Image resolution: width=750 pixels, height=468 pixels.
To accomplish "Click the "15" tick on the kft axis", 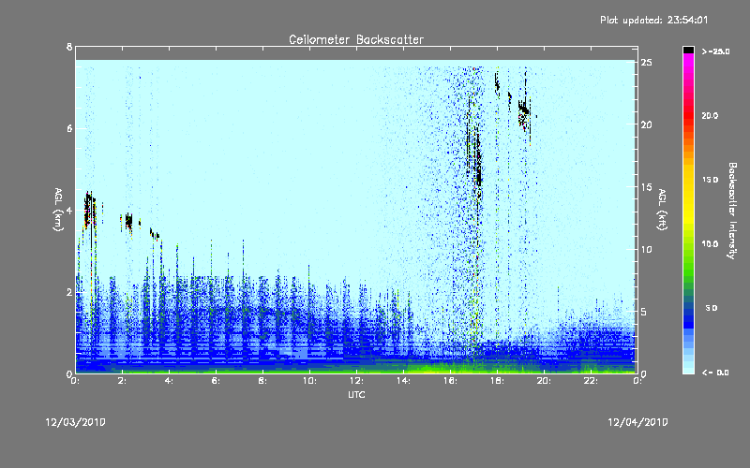I will pos(646,187).
